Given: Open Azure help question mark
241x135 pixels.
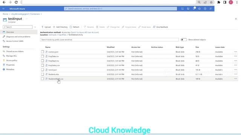Looking at the screenshot, I should coord(205,9).
